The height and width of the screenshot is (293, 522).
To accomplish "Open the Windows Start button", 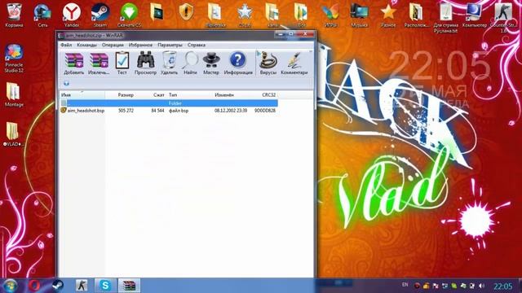I will [10, 286].
